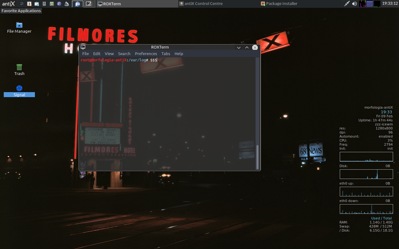This screenshot has width=399, height=249.
Task: Click the eth0 up graph in Conky
Action: [366, 192]
